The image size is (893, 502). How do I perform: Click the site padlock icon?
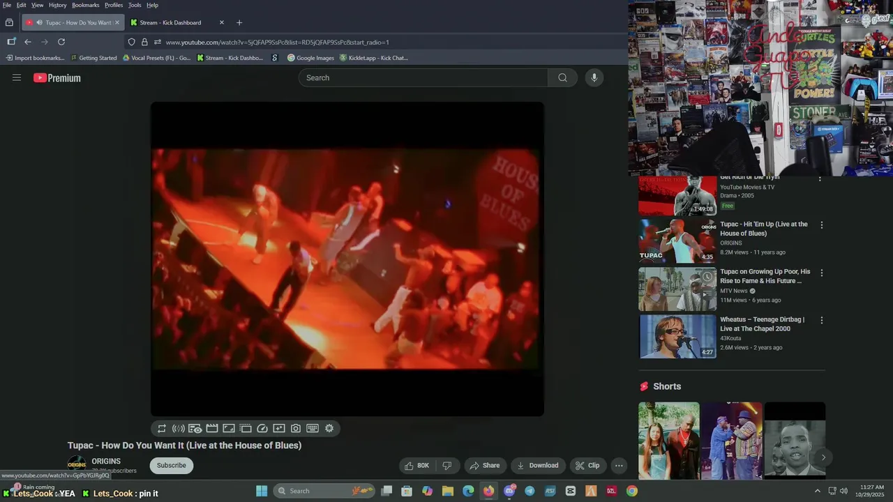[x=144, y=42]
